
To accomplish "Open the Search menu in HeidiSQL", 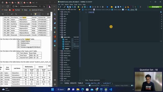I will pos(66,5).
